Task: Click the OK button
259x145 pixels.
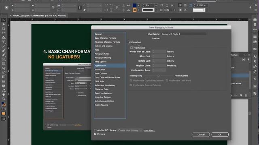Action: click(x=220, y=135)
